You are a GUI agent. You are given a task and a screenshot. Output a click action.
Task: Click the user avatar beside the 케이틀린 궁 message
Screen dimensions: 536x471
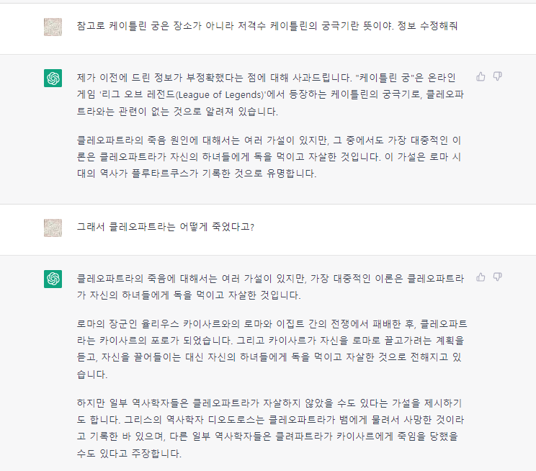pos(53,27)
